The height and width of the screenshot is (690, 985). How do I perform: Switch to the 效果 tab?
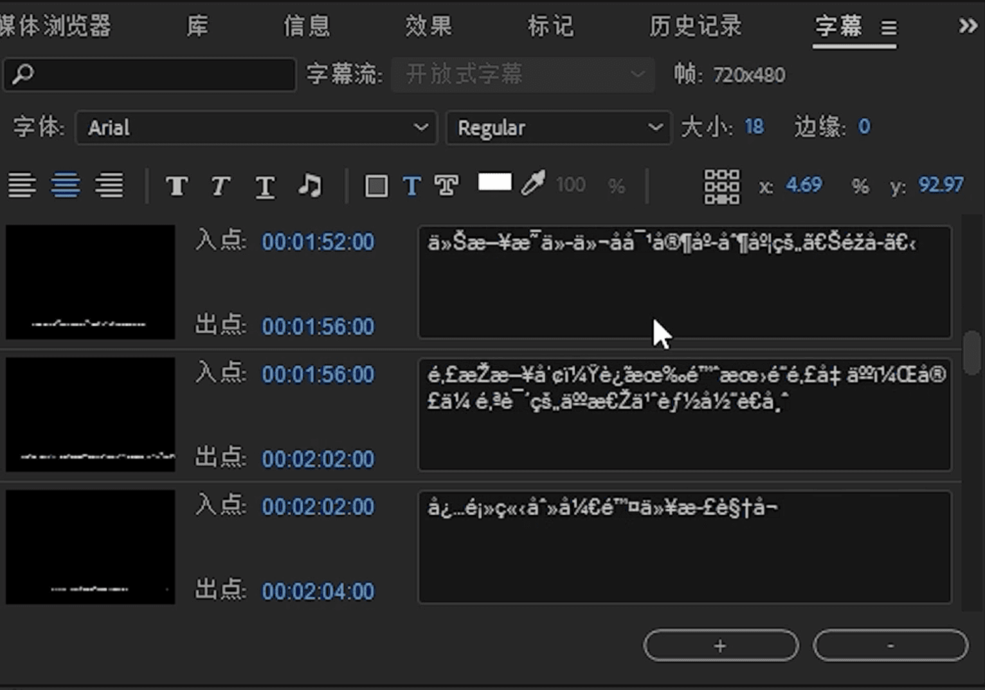pyautogui.click(x=428, y=26)
